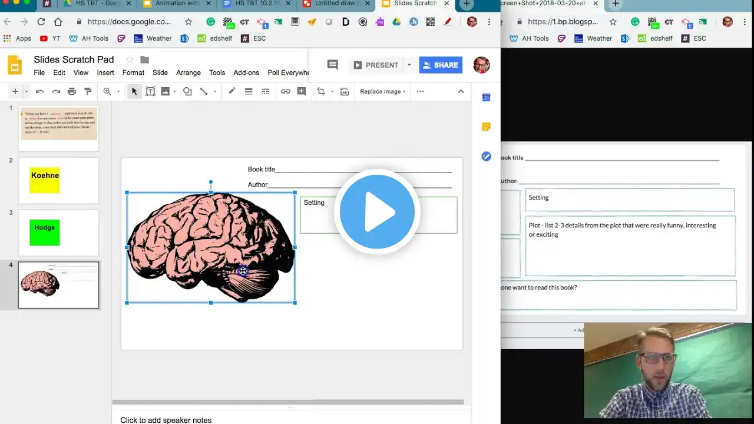Click the print icon

click(x=72, y=91)
